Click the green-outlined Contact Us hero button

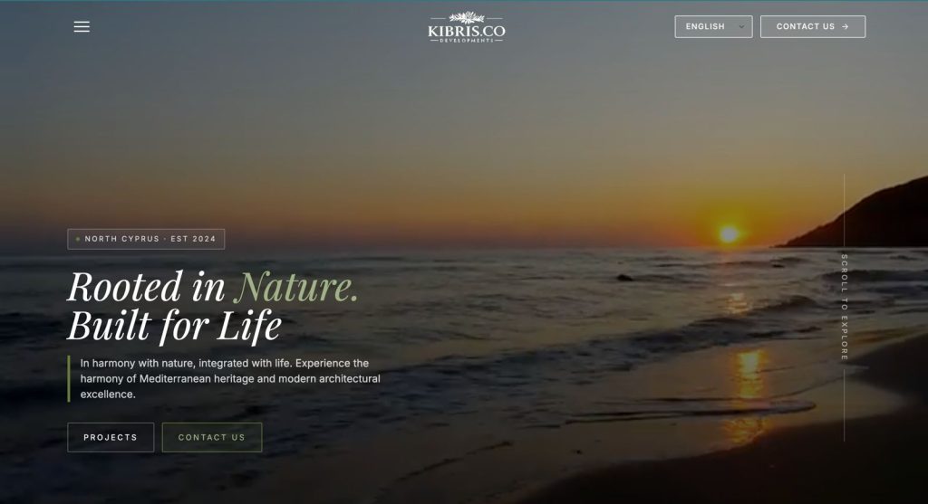click(x=212, y=437)
